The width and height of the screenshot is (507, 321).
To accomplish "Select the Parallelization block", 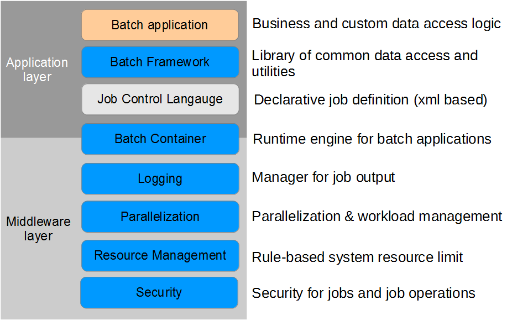I will (x=160, y=217).
